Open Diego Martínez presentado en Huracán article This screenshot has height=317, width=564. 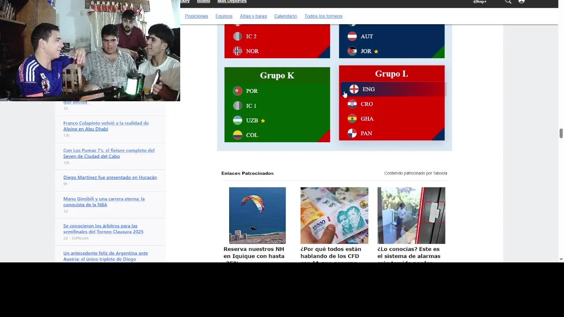click(110, 177)
